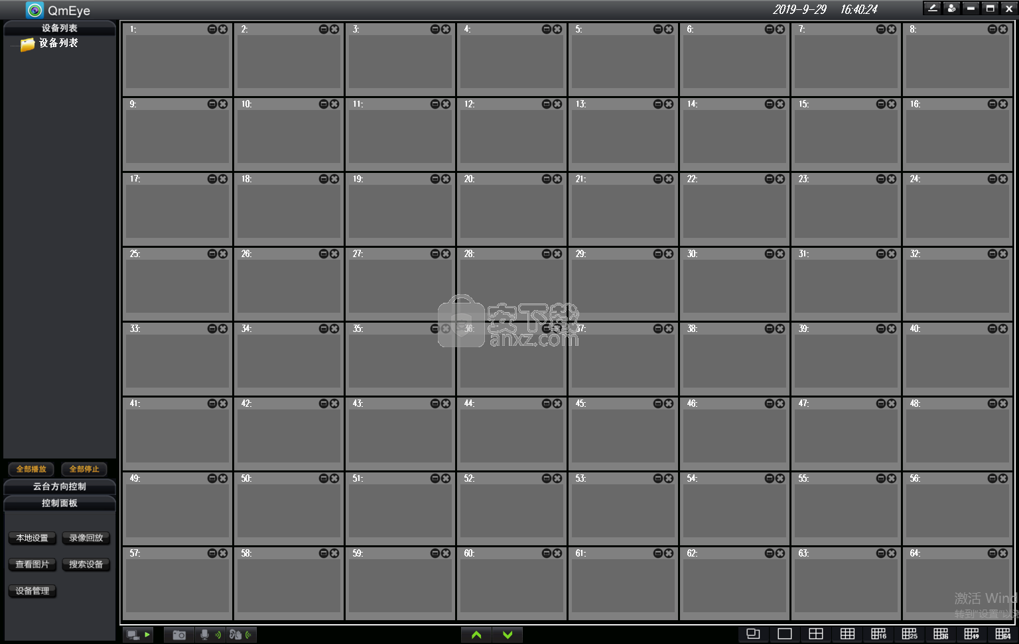Close video channel 1 with X icon
The height and width of the screenshot is (644, 1019).
(223, 29)
